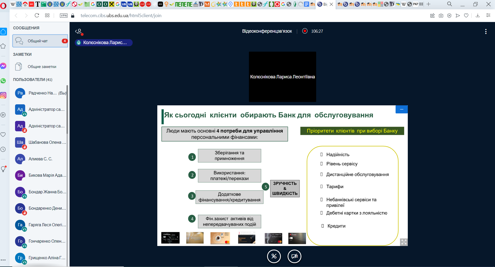This screenshot has height=267, width=495.
Task: Minimize the presentation with the blue button
Action: click(x=401, y=109)
